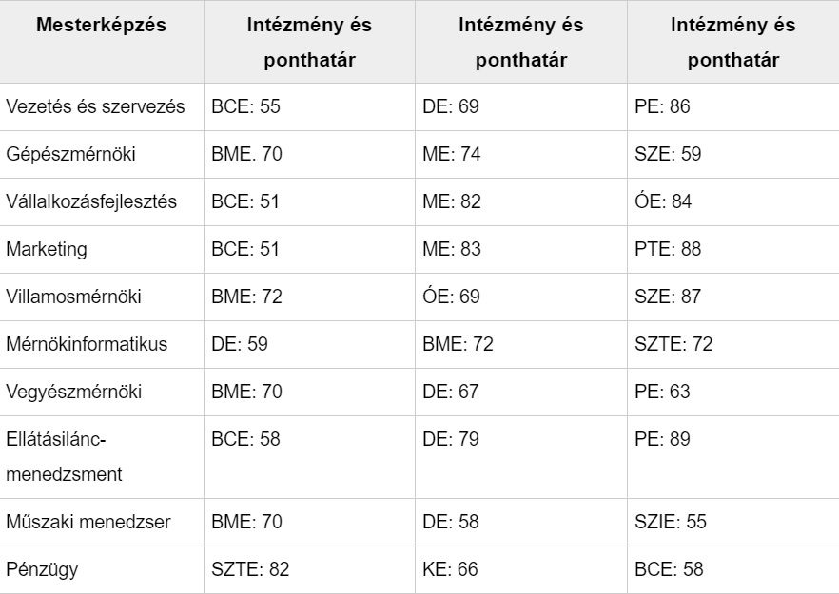Click the Marketing program cell

point(47,249)
